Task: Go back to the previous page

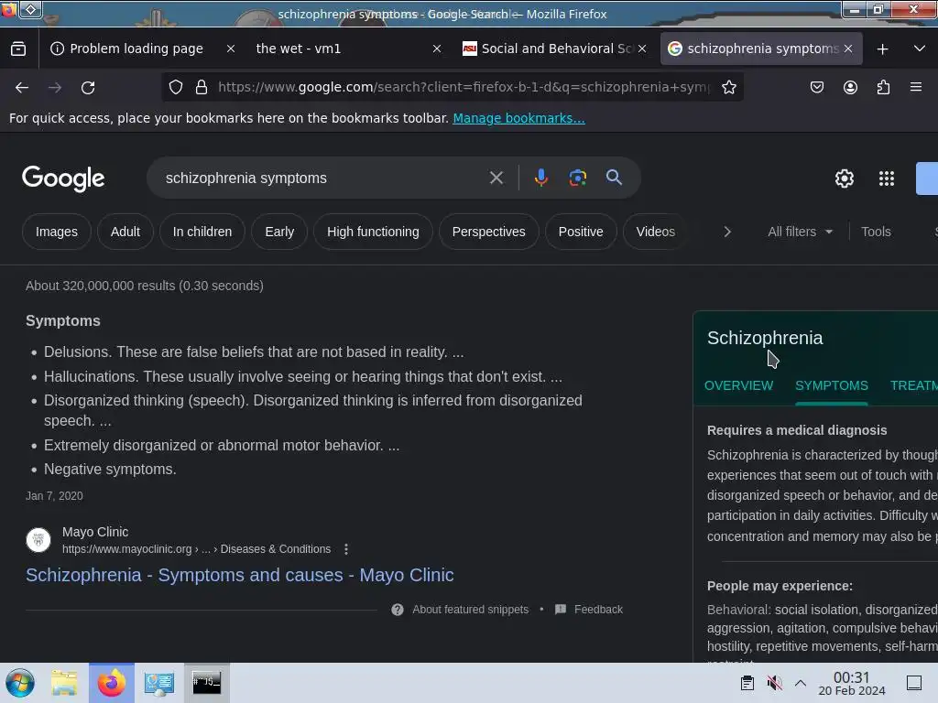Action: [x=22, y=88]
